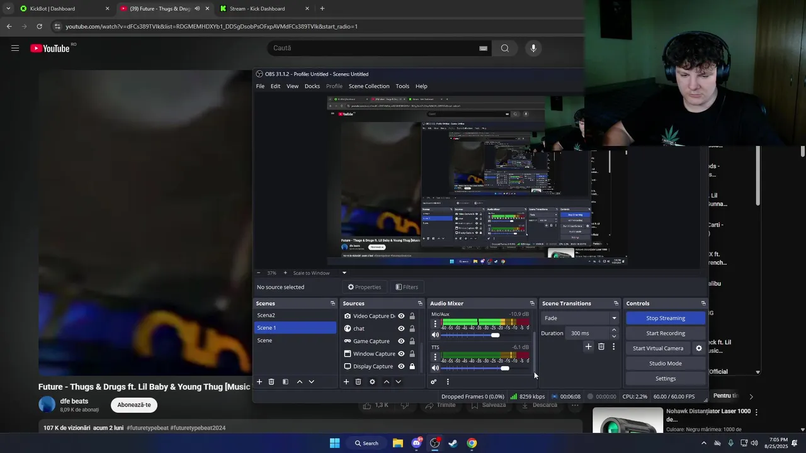Open OBS Settings button

pyautogui.click(x=666, y=378)
